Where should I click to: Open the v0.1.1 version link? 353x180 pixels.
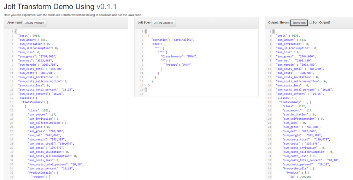(x=106, y=6)
